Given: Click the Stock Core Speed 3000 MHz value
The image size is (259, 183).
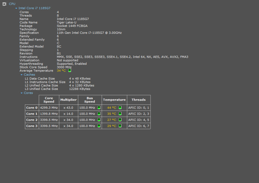Looking at the screenshot, I should coord(64,67).
